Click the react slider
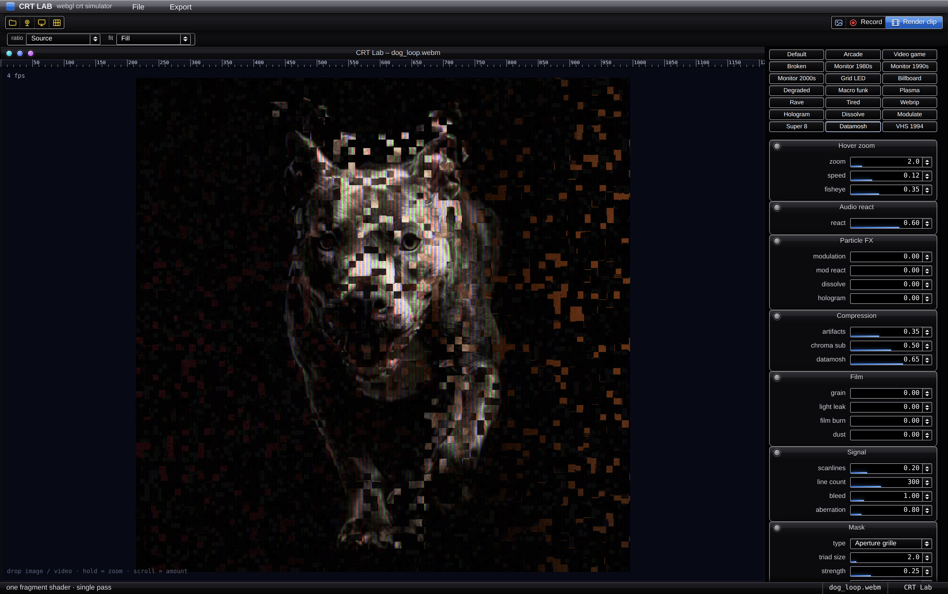This screenshot has width=948, height=594. pyautogui.click(x=886, y=223)
